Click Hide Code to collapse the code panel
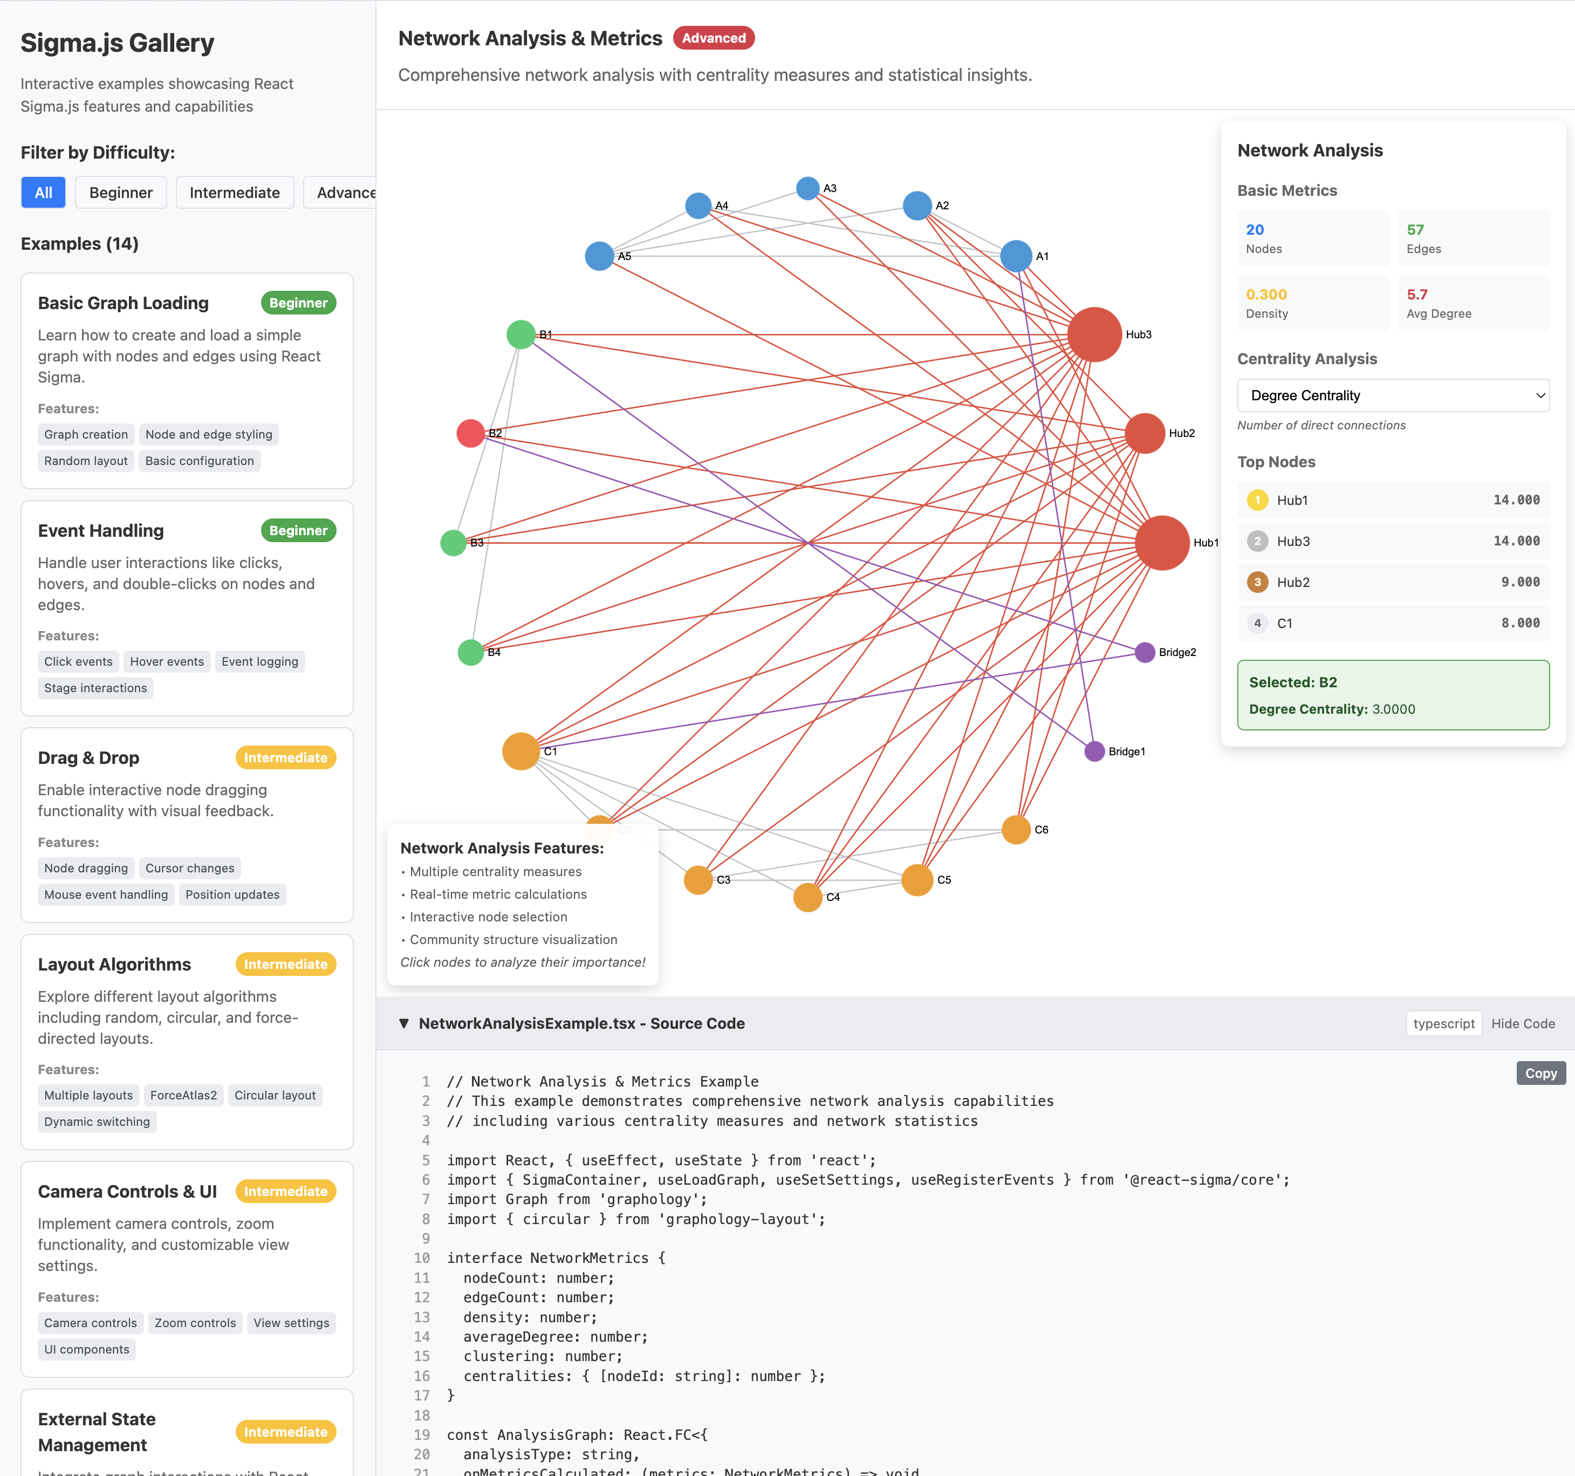 tap(1523, 1023)
